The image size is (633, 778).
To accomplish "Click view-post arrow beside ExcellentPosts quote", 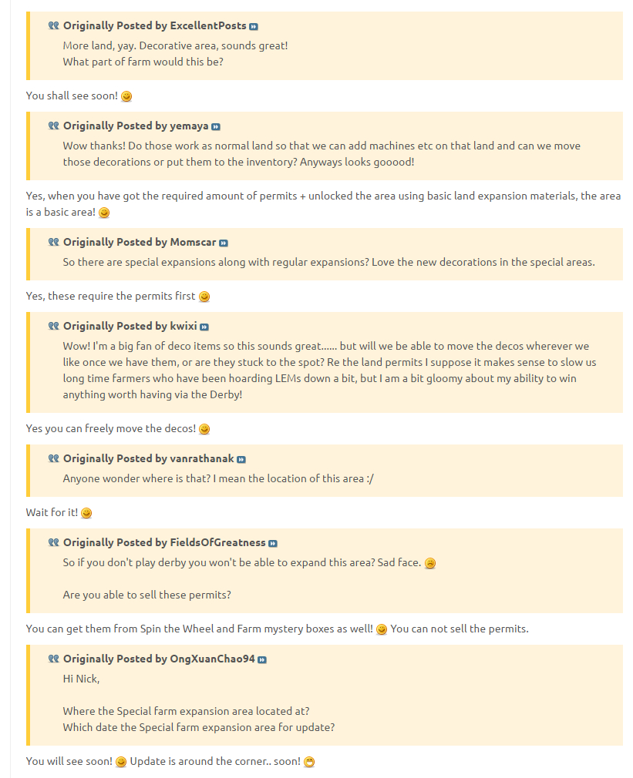I will click(254, 26).
